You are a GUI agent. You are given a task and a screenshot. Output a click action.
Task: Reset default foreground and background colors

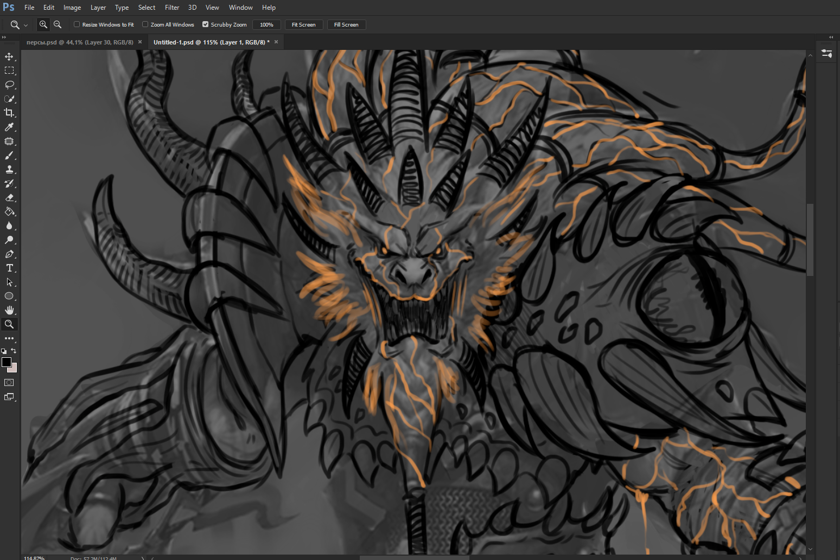click(x=4, y=351)
